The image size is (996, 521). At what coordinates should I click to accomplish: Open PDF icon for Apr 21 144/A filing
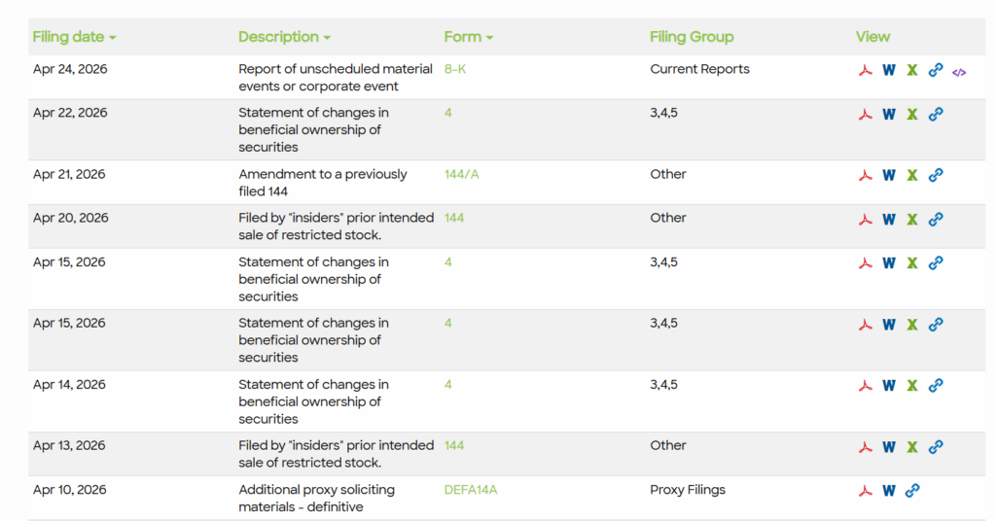(865, 176)
